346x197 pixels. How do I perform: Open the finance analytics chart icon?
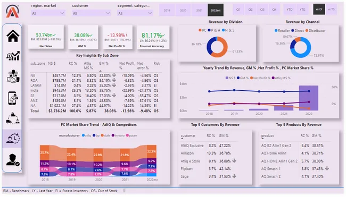pos(13,56)
